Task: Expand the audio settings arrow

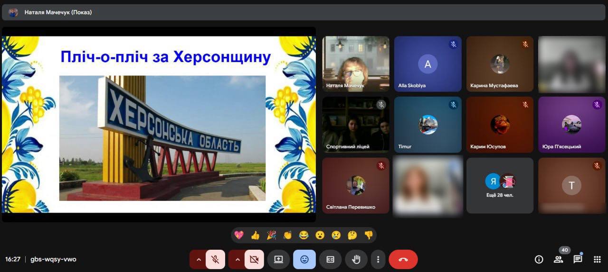Action: (199, 259)
